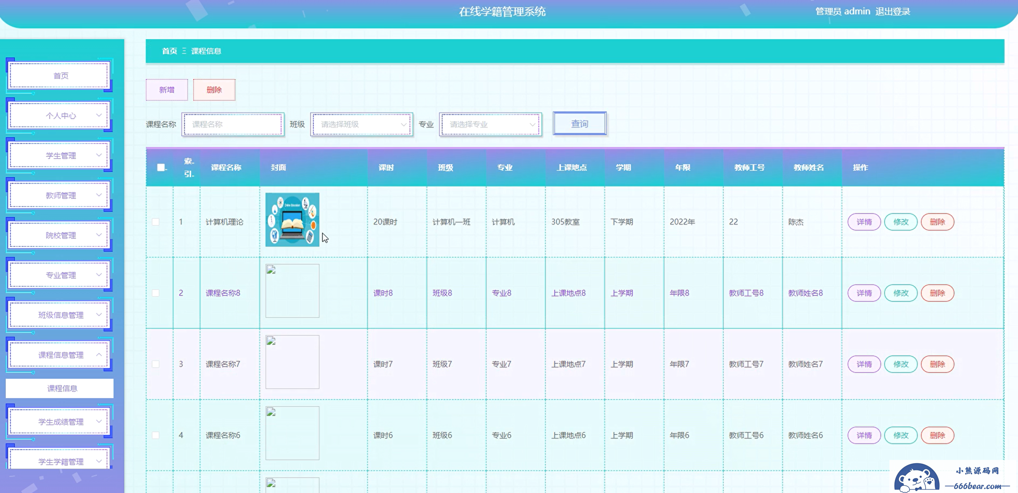The height and width of the screenshot is (493, 1018).
Task: Click the broken cover image of 课程名称8
Action: [292, 291]
